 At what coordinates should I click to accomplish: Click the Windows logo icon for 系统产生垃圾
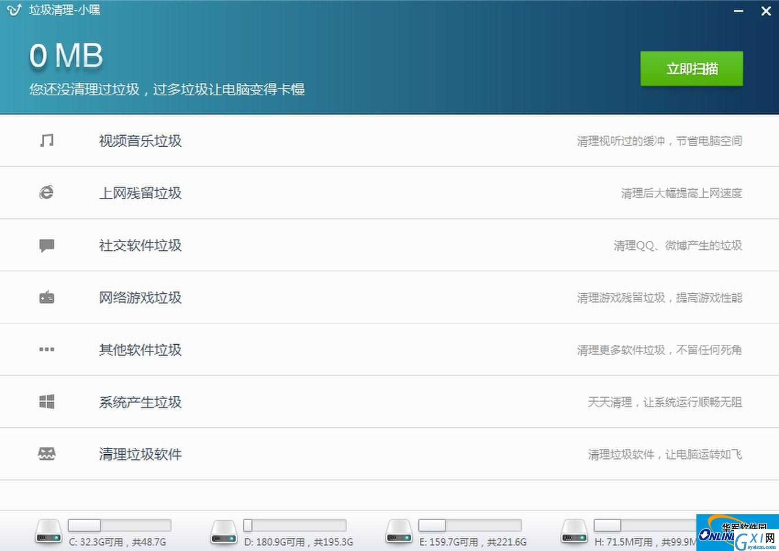(x=46, y=402)
